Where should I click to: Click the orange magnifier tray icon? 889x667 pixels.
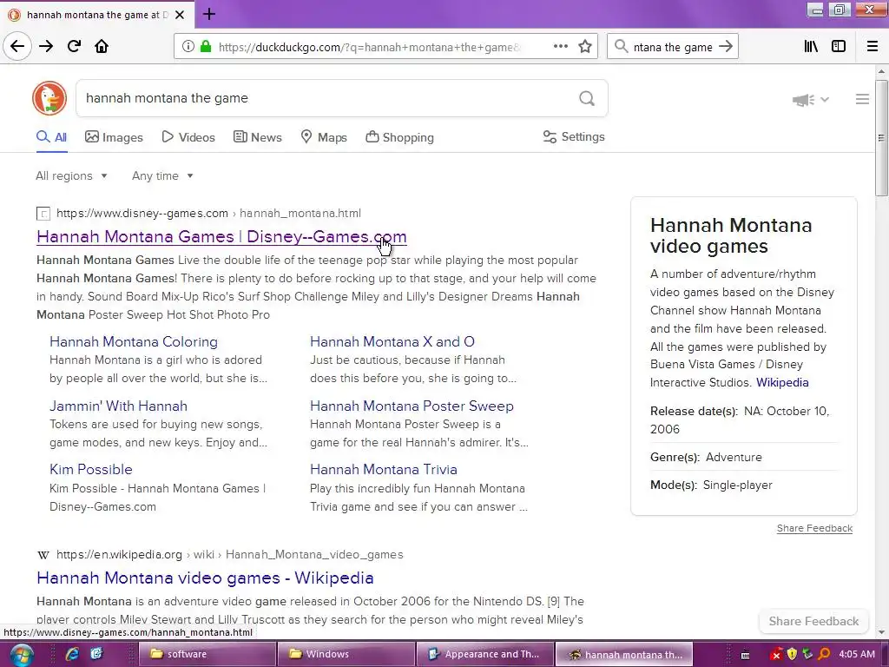click(x=825, y=655)
